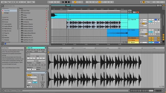Open Preserve Transients dropdown
The height and width of the screenshot is (93, 166).
pos(32,80)
